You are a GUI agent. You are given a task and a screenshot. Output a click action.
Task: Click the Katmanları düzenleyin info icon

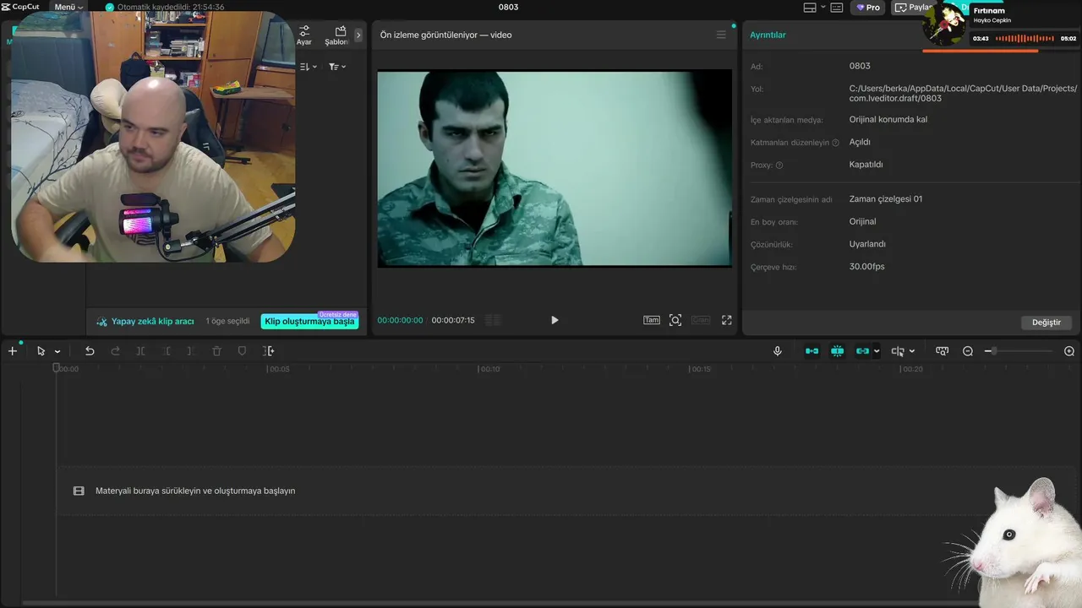(x=835, y=143)
